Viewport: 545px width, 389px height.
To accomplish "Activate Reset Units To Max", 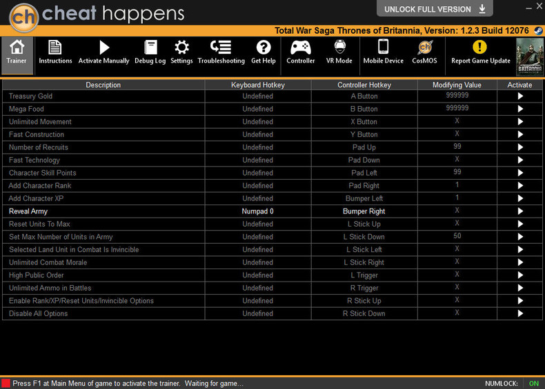I will click(x=520, y=224).
